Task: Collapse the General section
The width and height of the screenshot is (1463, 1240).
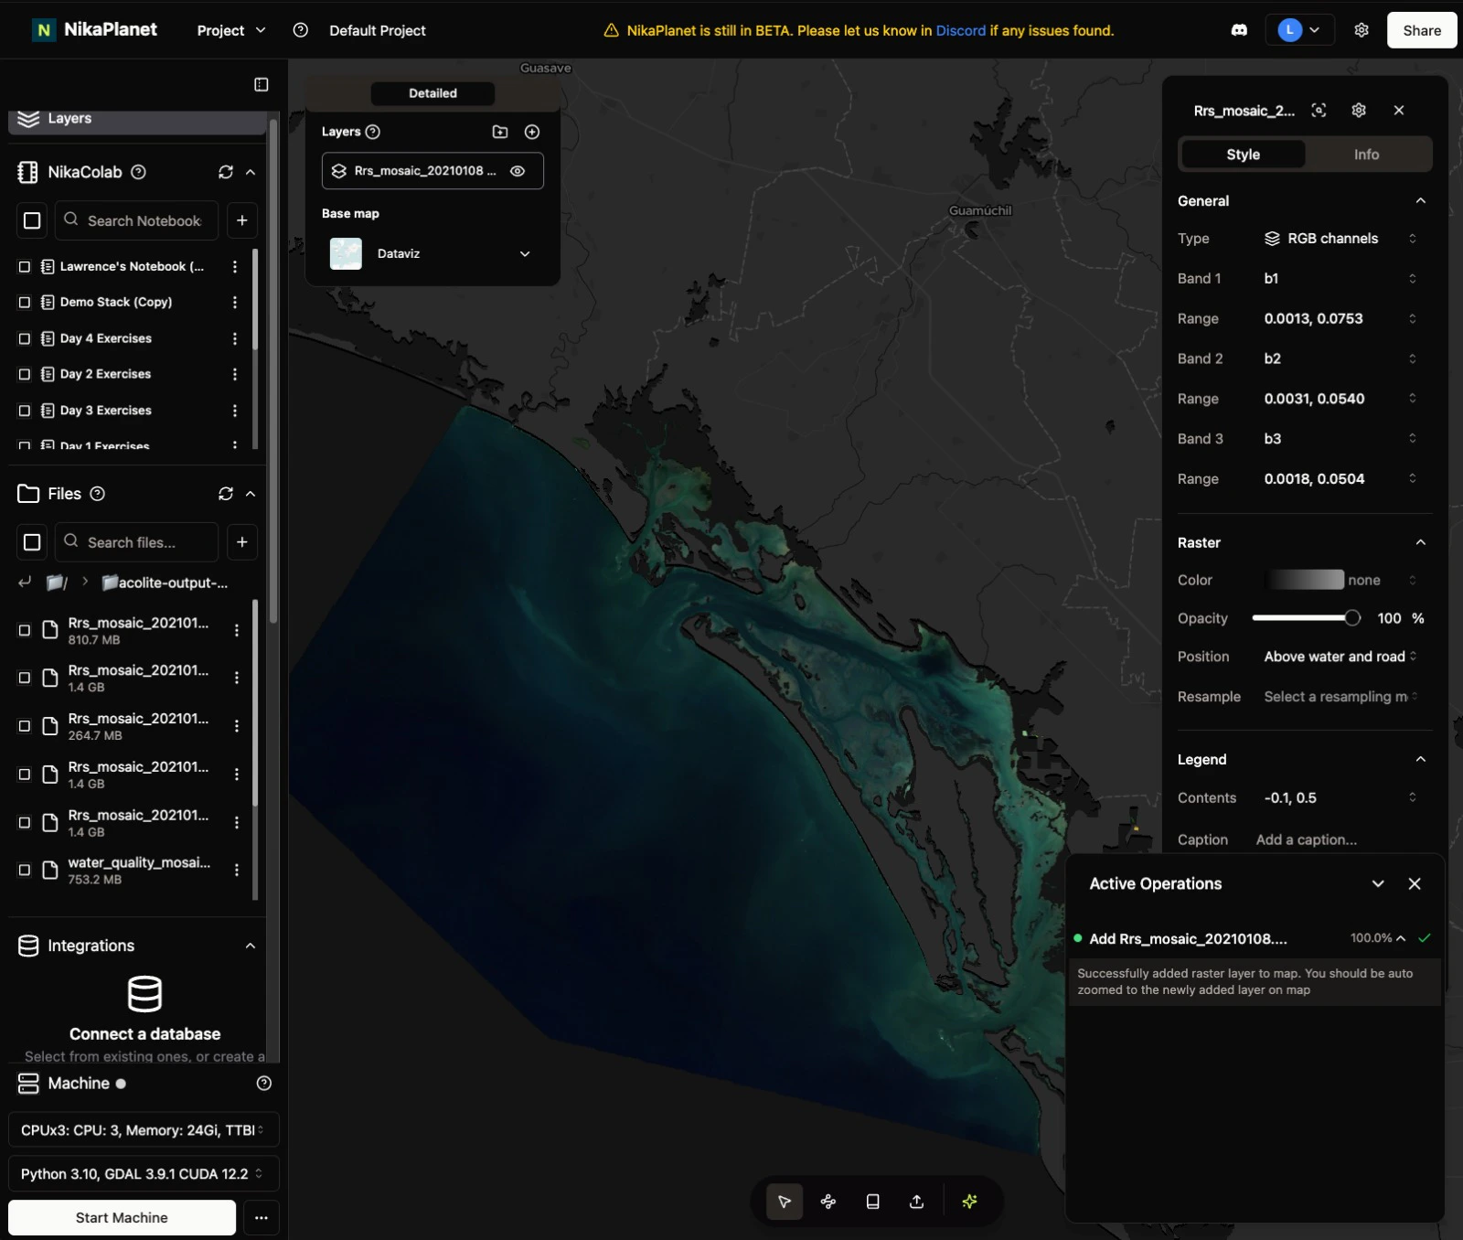Action: [x=1420, y=200]
